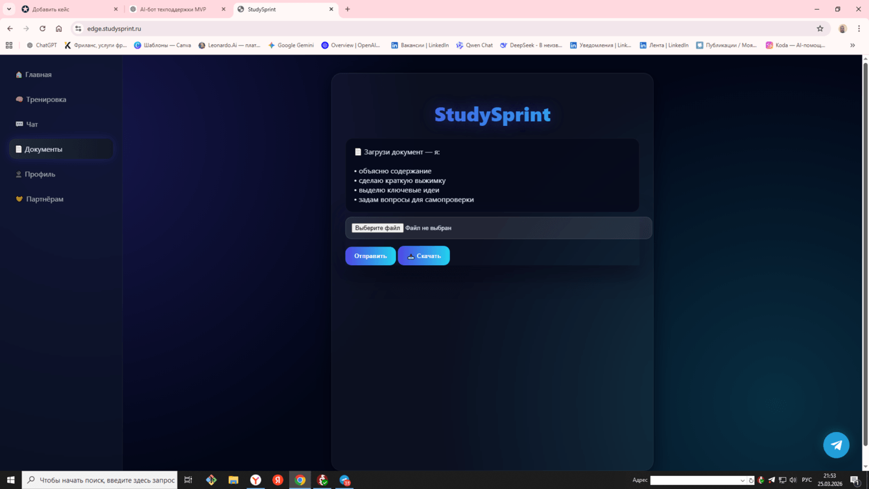
Task: Close the AI-бот техподдержки MVP tab
Action: point(224,9)
